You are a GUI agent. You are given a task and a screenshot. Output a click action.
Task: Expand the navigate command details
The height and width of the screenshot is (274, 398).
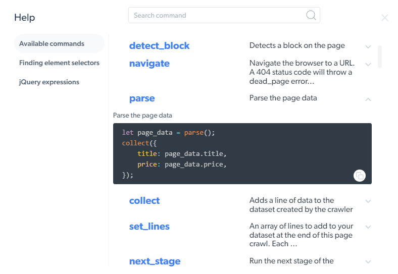[368, 65]
